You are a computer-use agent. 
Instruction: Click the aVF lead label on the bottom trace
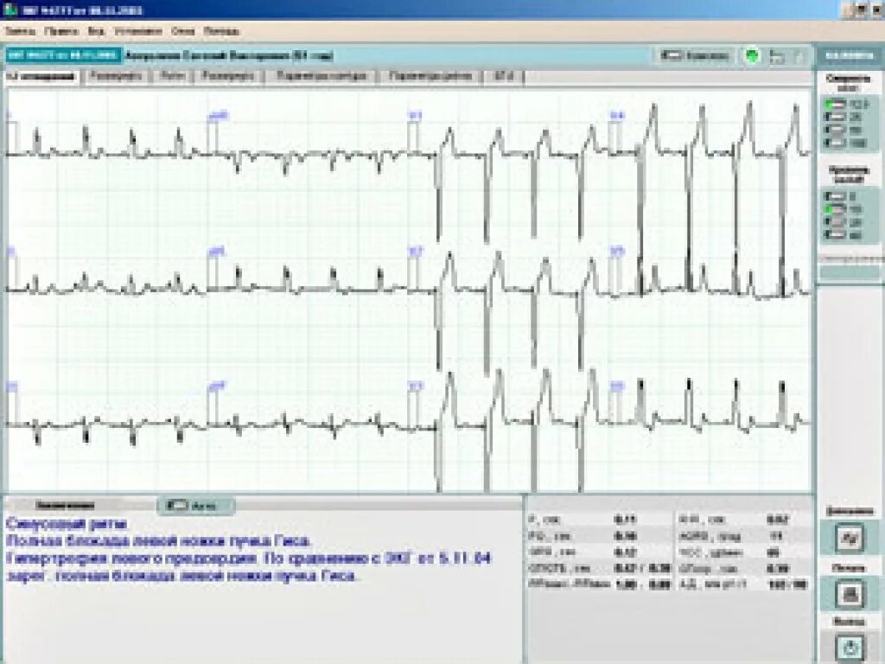[x=217, y=386]
